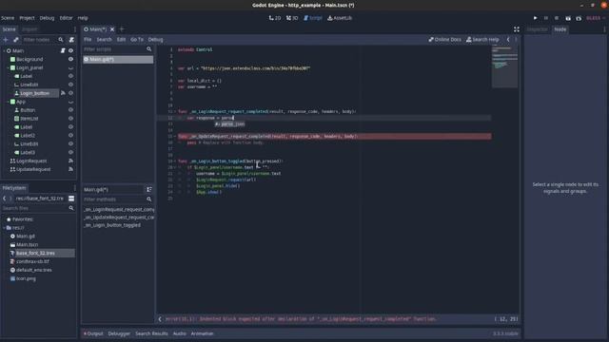Collapse the App node children
The width and height of the screenshot is (609, 342).
click(9, 102)
